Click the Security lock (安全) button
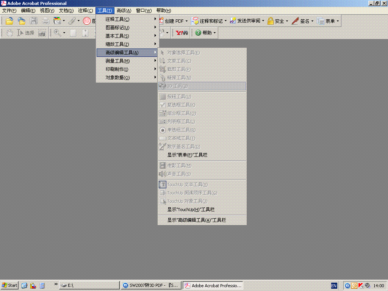Image resolution: width=388 pixels, height=291 pixels. point(276,21)
